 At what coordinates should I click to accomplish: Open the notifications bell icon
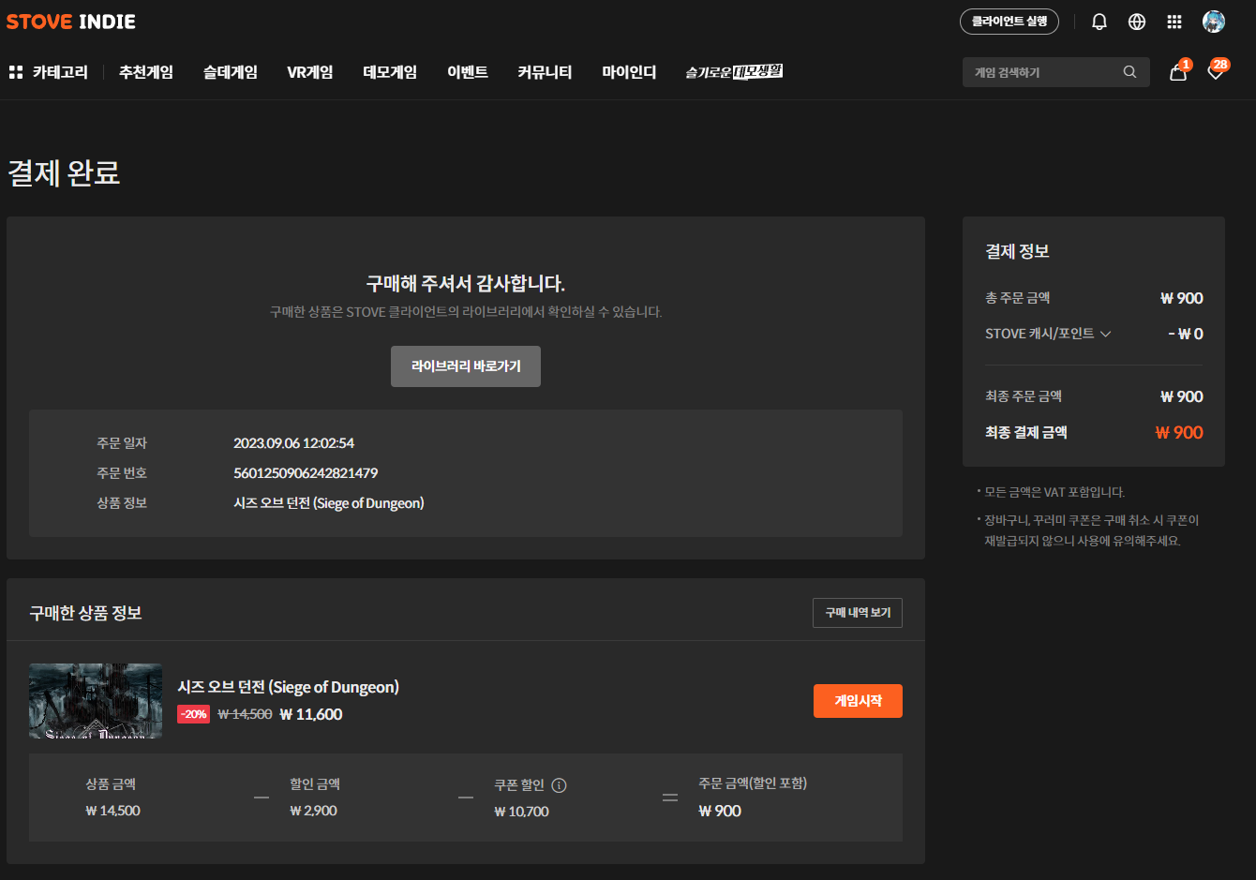[x=1099, y=22]
